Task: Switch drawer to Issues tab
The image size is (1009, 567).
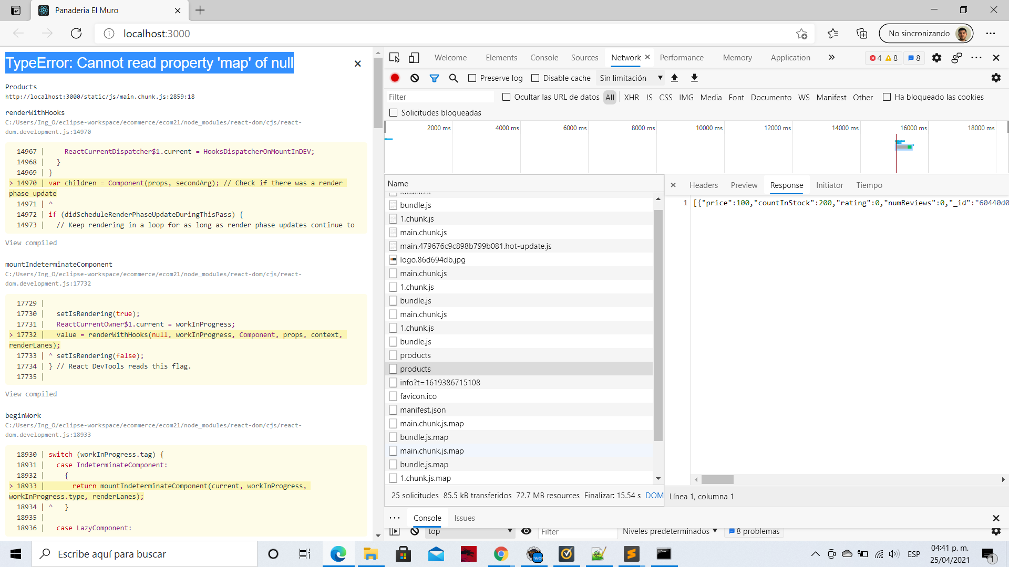Action: 465,518
